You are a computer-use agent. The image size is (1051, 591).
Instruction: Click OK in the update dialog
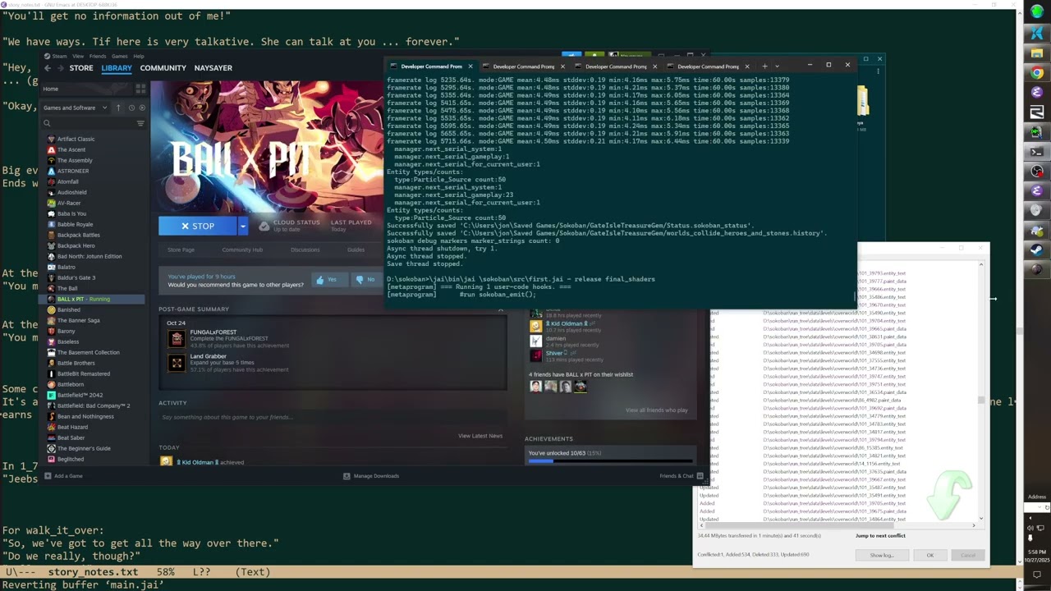click(930, 555)
